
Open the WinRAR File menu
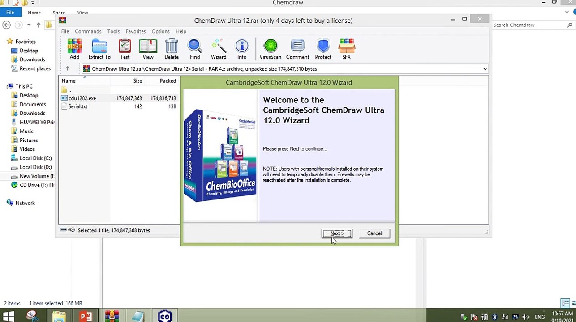coord(65,31)
